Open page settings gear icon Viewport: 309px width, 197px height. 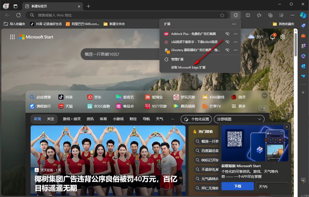[283, 37]
